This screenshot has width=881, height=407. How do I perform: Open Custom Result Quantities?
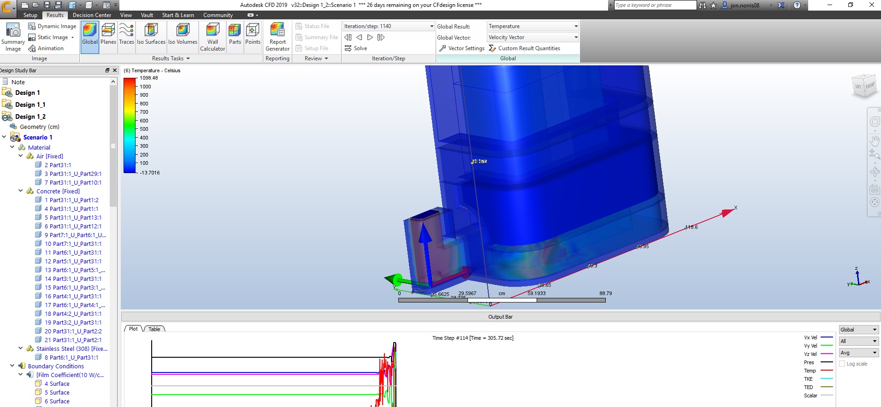(x=525, y=48)
